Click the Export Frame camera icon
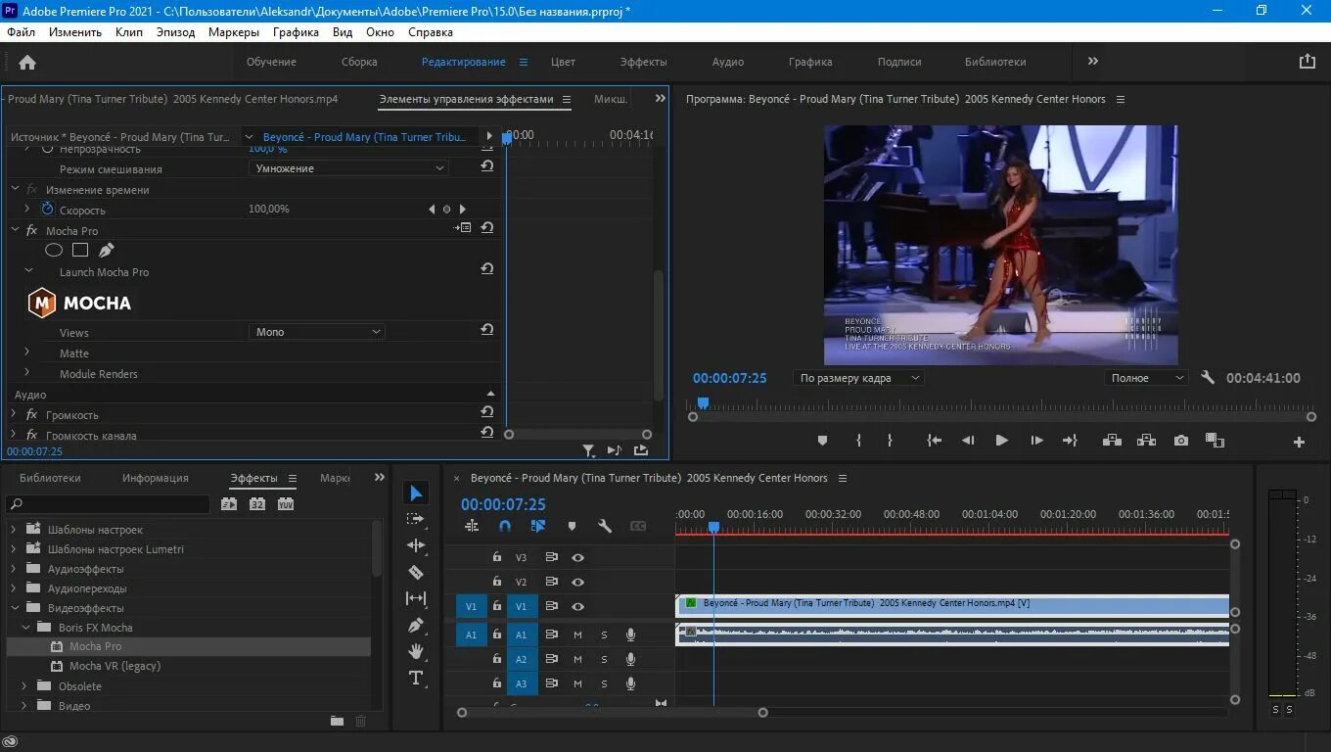 coord(1181,441)
